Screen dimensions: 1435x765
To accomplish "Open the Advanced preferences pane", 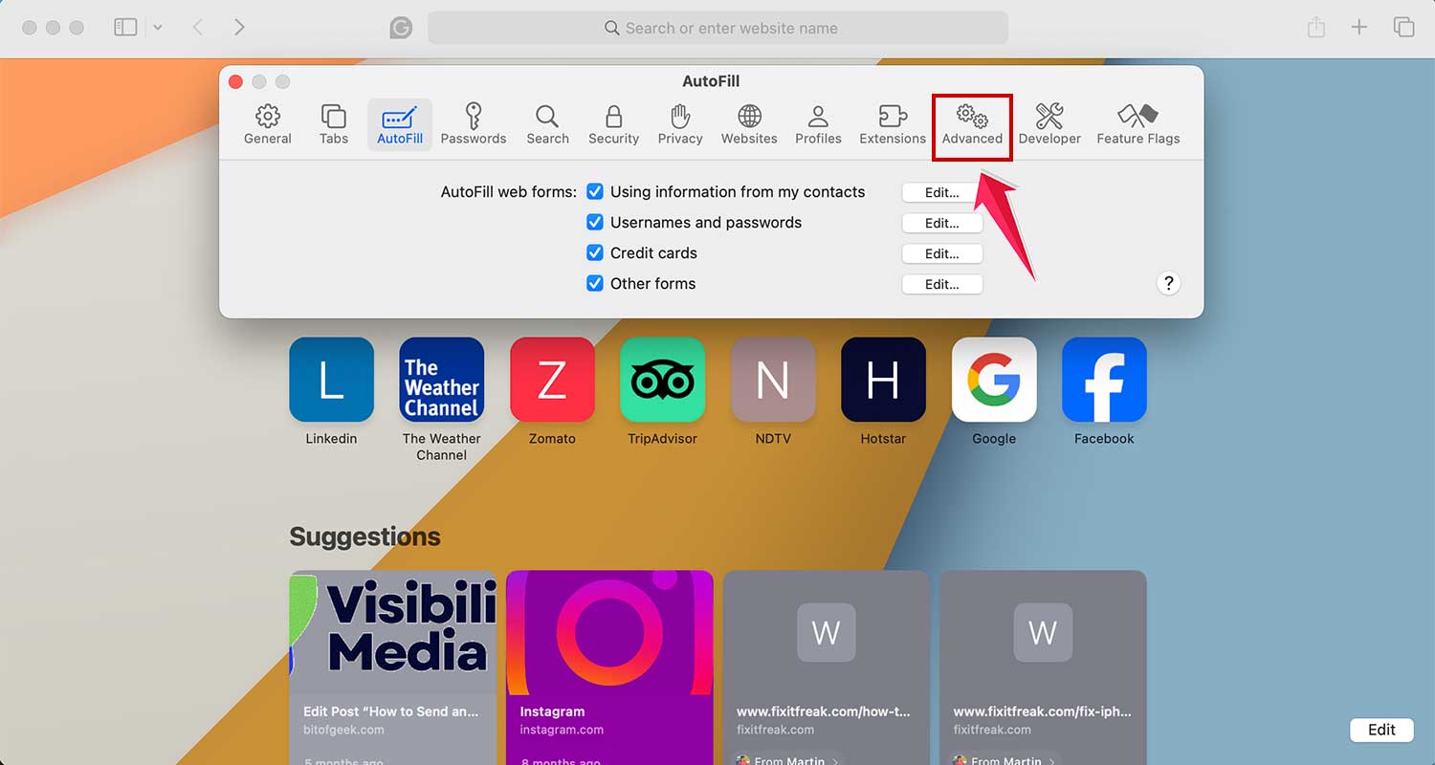I will tap(971, 123).
